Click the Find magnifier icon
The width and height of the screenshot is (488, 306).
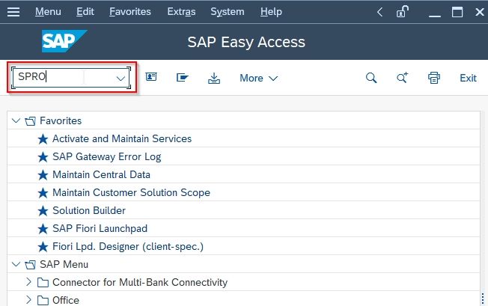coord(371,78)
